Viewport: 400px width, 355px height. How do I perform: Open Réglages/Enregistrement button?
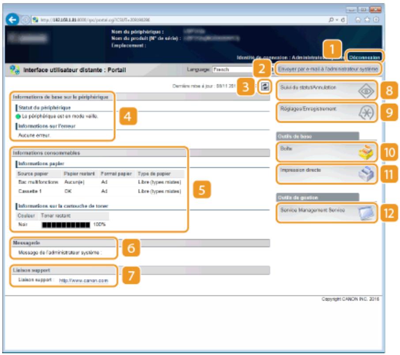pyautogui.click(x=327, y=112)
